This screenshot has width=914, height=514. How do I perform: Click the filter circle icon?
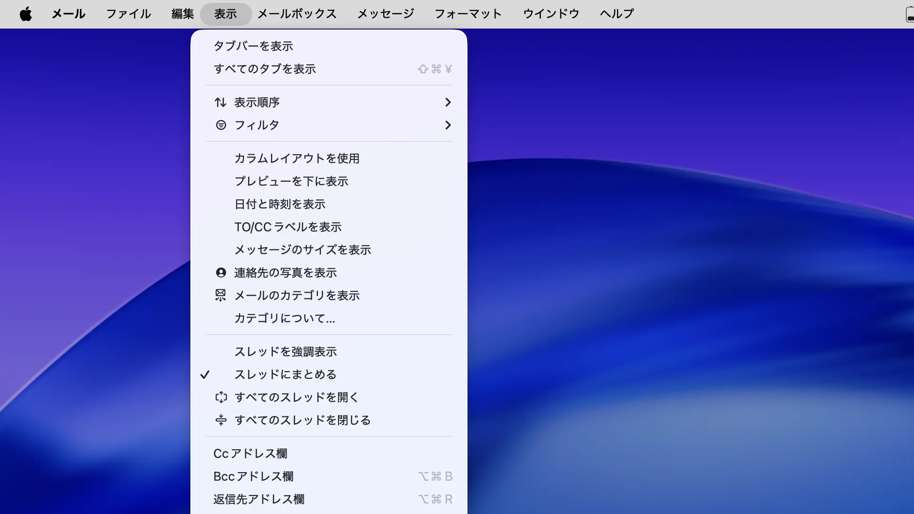click(221, 125)
